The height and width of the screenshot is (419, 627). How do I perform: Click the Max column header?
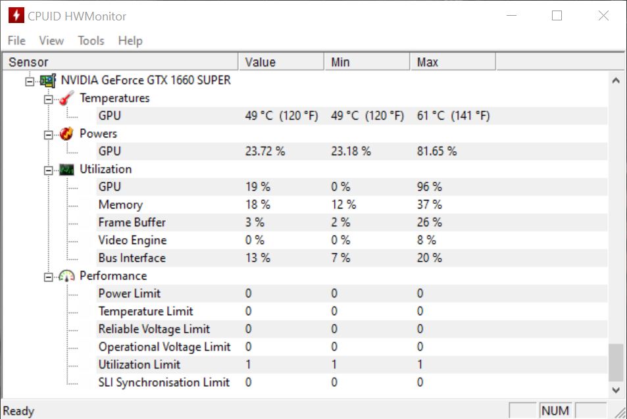(x=453, y=62)
